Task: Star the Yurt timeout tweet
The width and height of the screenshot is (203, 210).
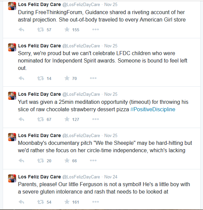Action: click(x=67, y=119)
